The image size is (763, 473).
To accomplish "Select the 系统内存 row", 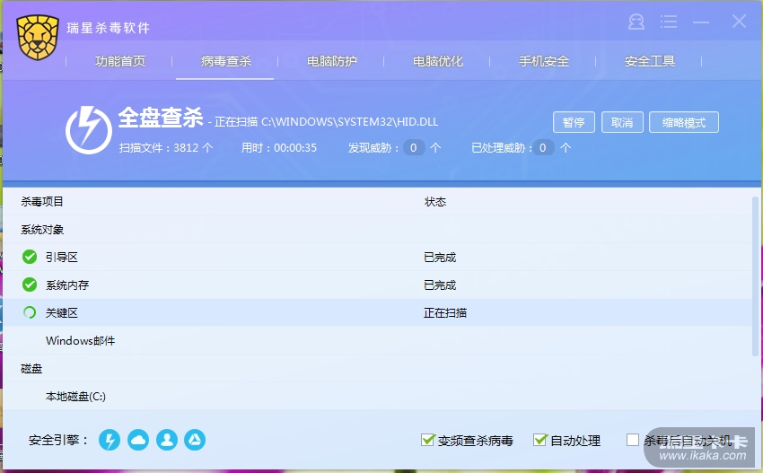I will pos(377,285).
